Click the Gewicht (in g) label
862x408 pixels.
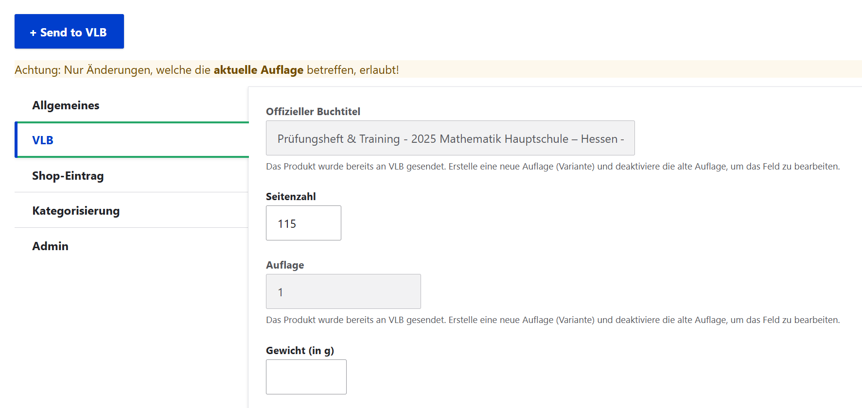click(299, 351)
